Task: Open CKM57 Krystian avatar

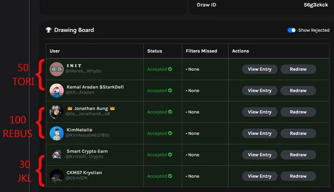Action: [56, 176]
